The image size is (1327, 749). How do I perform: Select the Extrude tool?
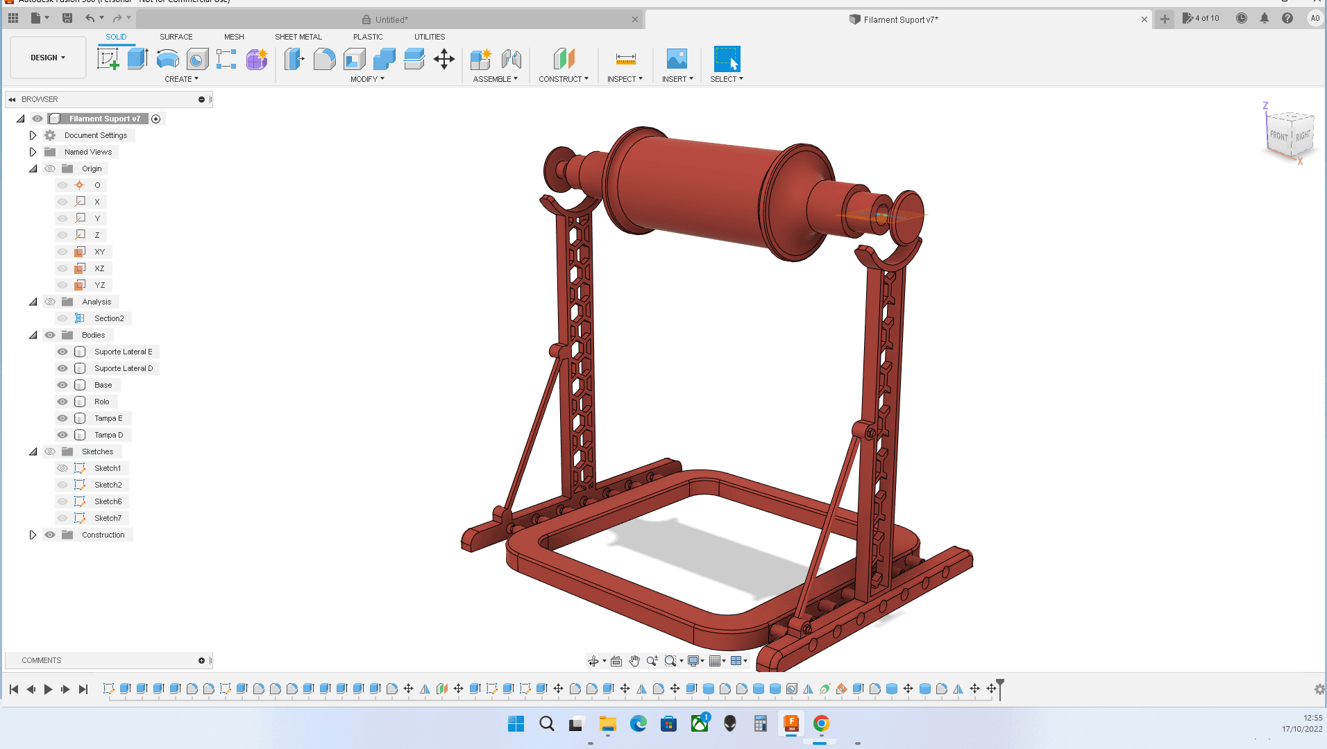tap(137, 59)
